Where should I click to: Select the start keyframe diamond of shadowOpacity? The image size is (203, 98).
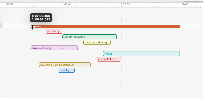31,48
